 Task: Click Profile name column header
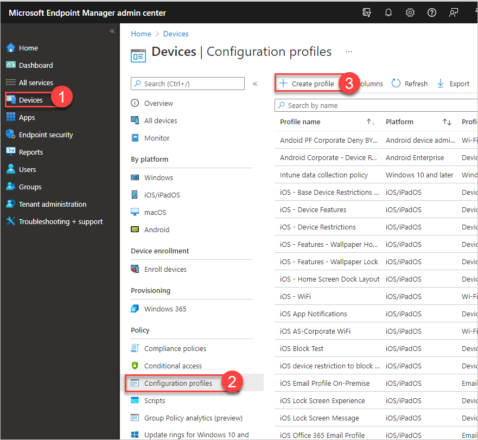tap(300, 122)
